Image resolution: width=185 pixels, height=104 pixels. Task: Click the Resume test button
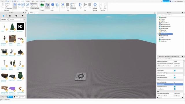85,5
